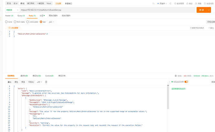Click the 生成代码 generate code icon
215x132 pixels.
click(205, 3)
